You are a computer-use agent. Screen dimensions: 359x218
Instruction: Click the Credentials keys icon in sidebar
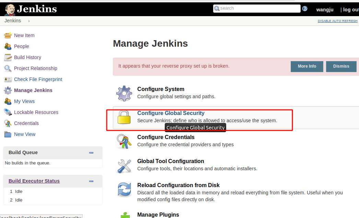coord(8,123)
